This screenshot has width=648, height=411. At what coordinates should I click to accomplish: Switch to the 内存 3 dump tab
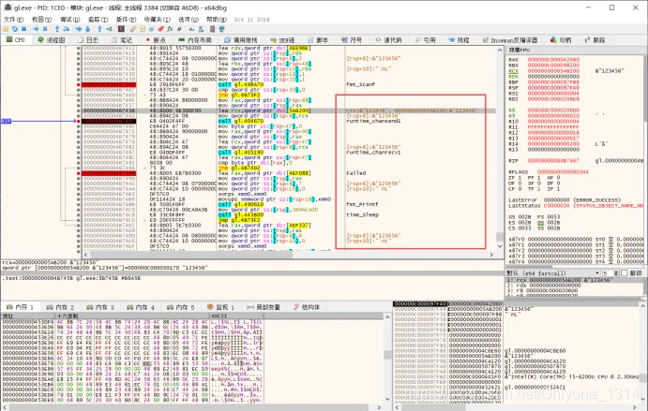pos(101,307)
